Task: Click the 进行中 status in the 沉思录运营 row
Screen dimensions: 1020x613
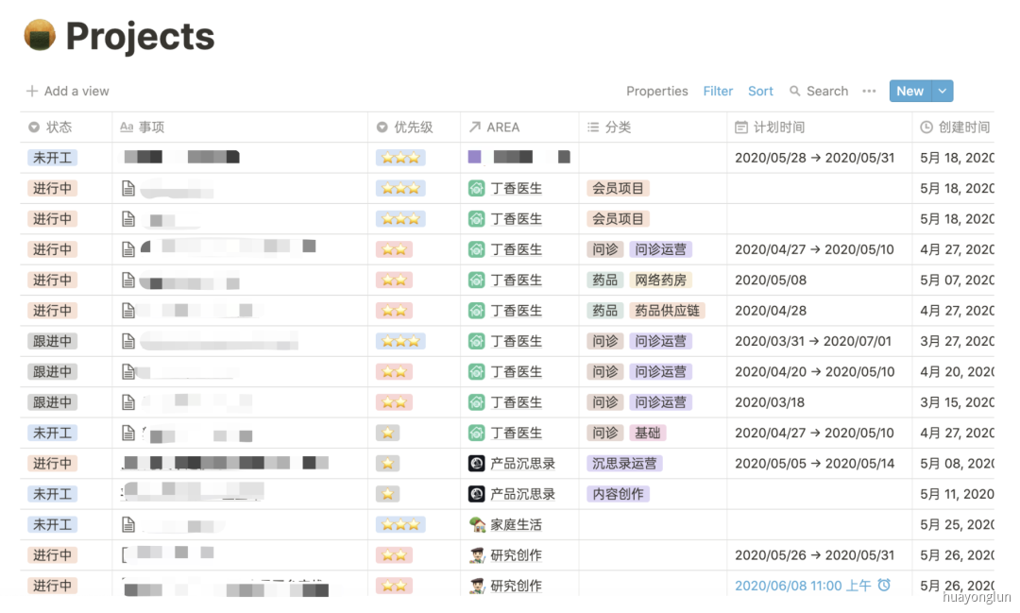Action: 52,464
